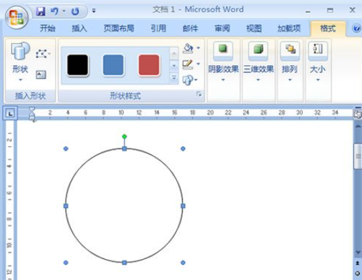Redo with the repeat arrow icon
362x280 pixels.
(75, 11)
